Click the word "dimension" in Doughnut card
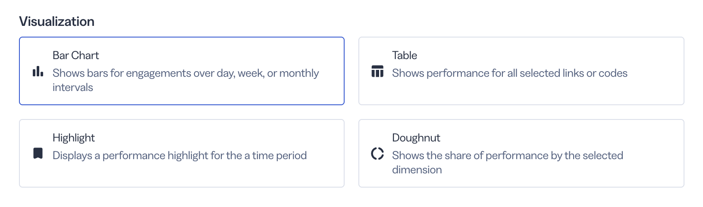The width and height of the screenshot is (703, 207). point(417,170)
